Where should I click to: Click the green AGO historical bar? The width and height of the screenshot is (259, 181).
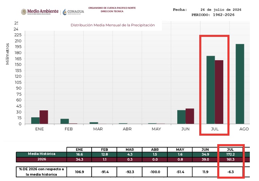[x=240, y=84]
